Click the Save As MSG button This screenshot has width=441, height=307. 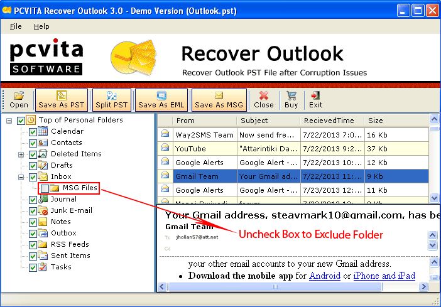[219, 100]
